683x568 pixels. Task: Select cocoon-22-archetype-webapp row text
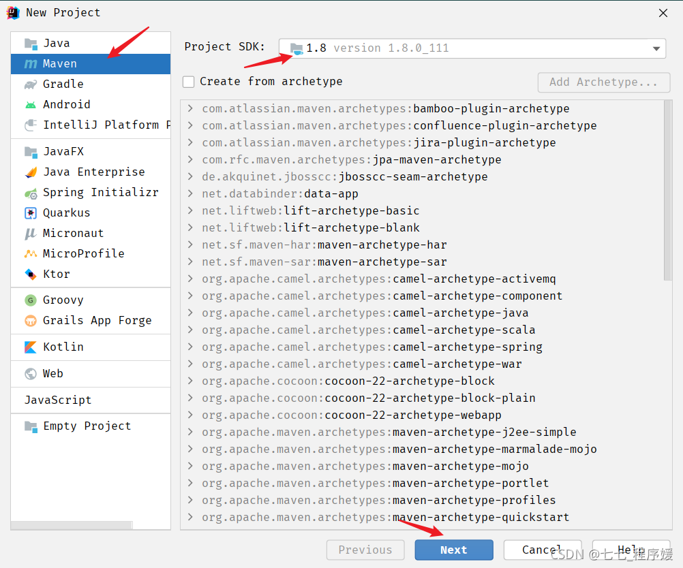352,415
